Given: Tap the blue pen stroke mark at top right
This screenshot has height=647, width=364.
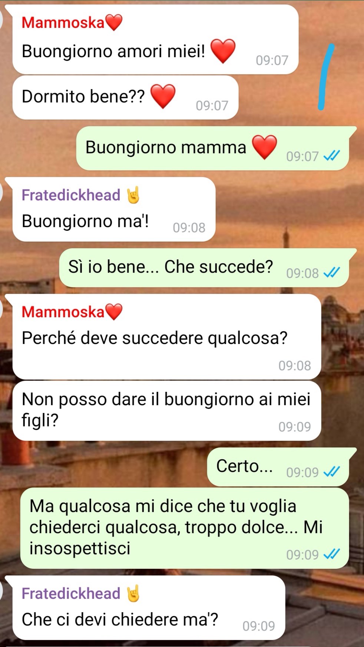Looking at the screenshot, I should point(326,77).
